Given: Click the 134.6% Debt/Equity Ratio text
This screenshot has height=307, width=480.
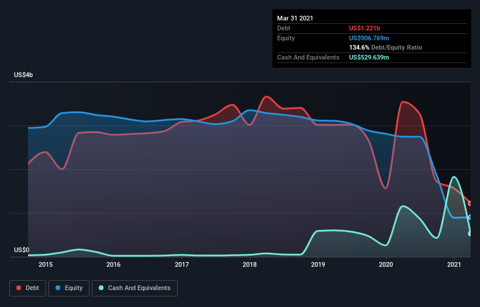Looking at the screenshot, I should 385,48.
